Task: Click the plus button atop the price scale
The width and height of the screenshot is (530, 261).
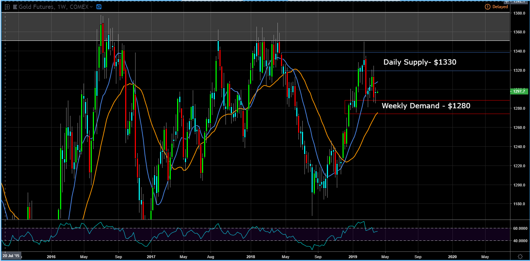Action: coord(507,2)
